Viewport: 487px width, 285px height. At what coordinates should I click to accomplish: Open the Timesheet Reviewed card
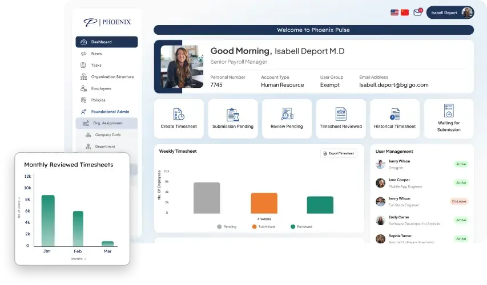coord(341,119)
